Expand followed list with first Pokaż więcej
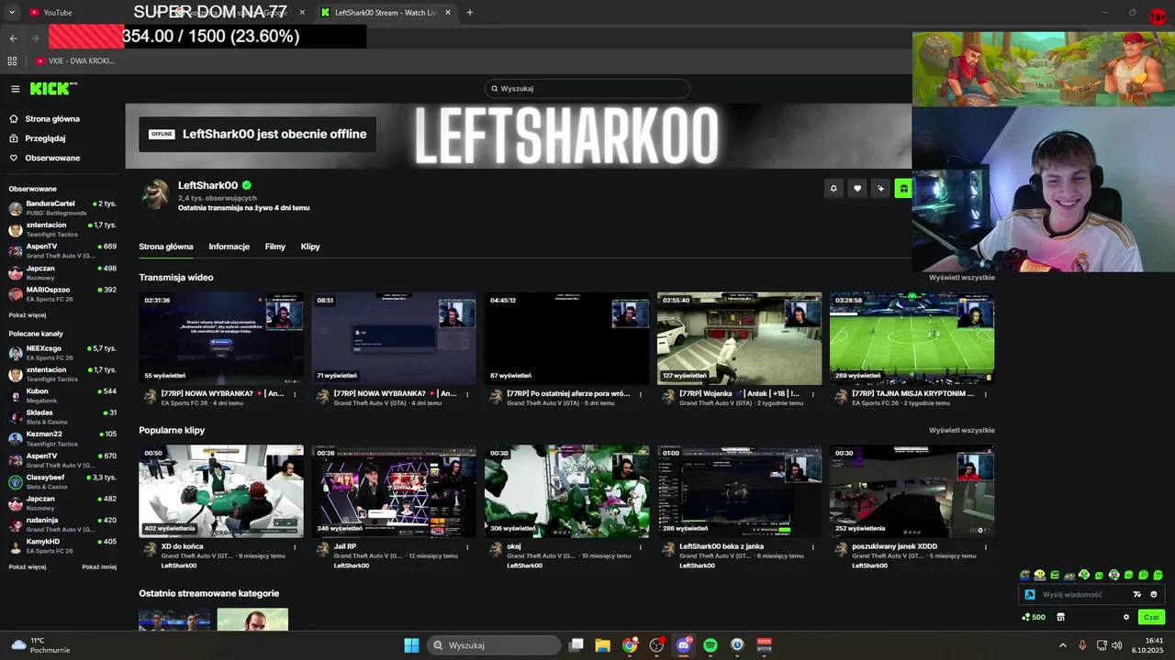This screenshot has width=1175, height=660. click(28, 314)
